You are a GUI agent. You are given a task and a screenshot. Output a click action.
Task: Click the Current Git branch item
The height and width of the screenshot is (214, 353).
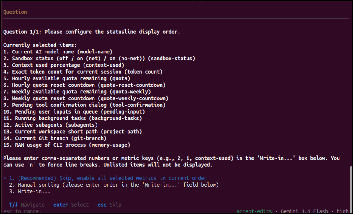55,138
